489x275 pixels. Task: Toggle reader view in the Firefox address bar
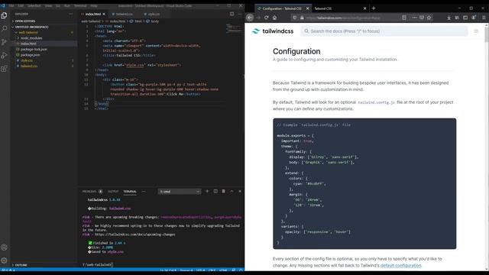[x=404, y=18]
